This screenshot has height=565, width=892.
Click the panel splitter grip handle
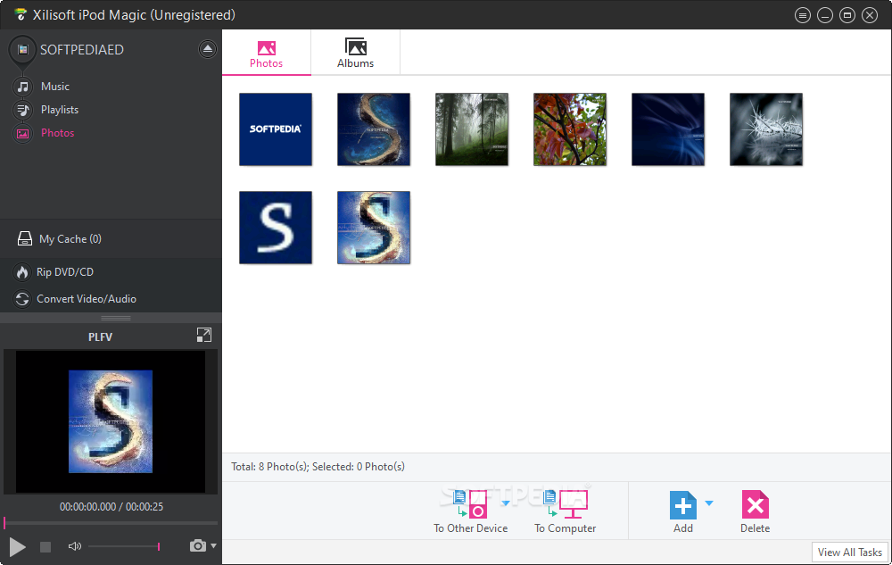pyautogui.click(x=115, y=318)
